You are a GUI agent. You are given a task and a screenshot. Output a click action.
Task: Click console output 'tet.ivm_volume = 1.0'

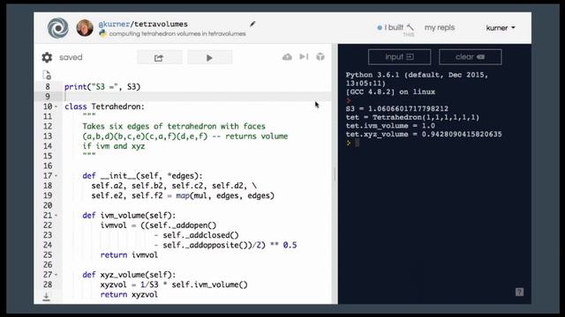coord(390,126)
